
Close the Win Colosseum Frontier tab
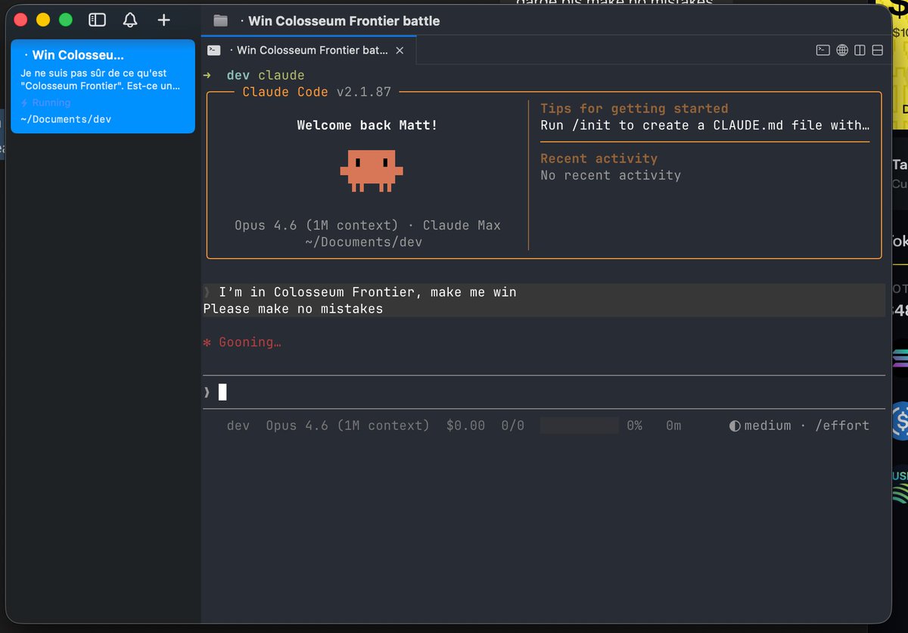coord(400,51)
